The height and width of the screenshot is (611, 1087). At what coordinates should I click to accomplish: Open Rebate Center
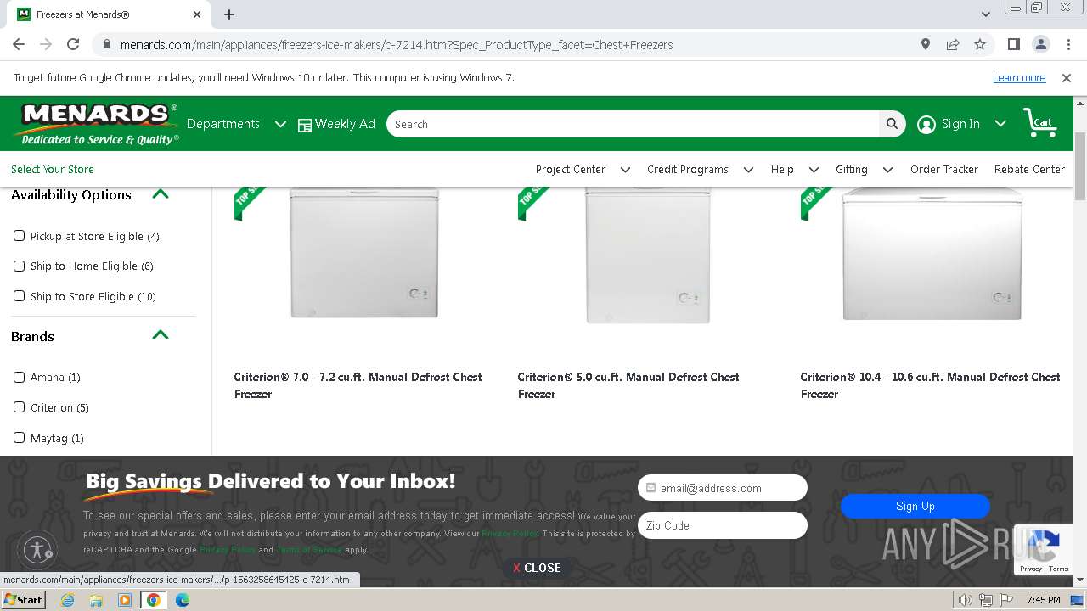[1029, 169]
